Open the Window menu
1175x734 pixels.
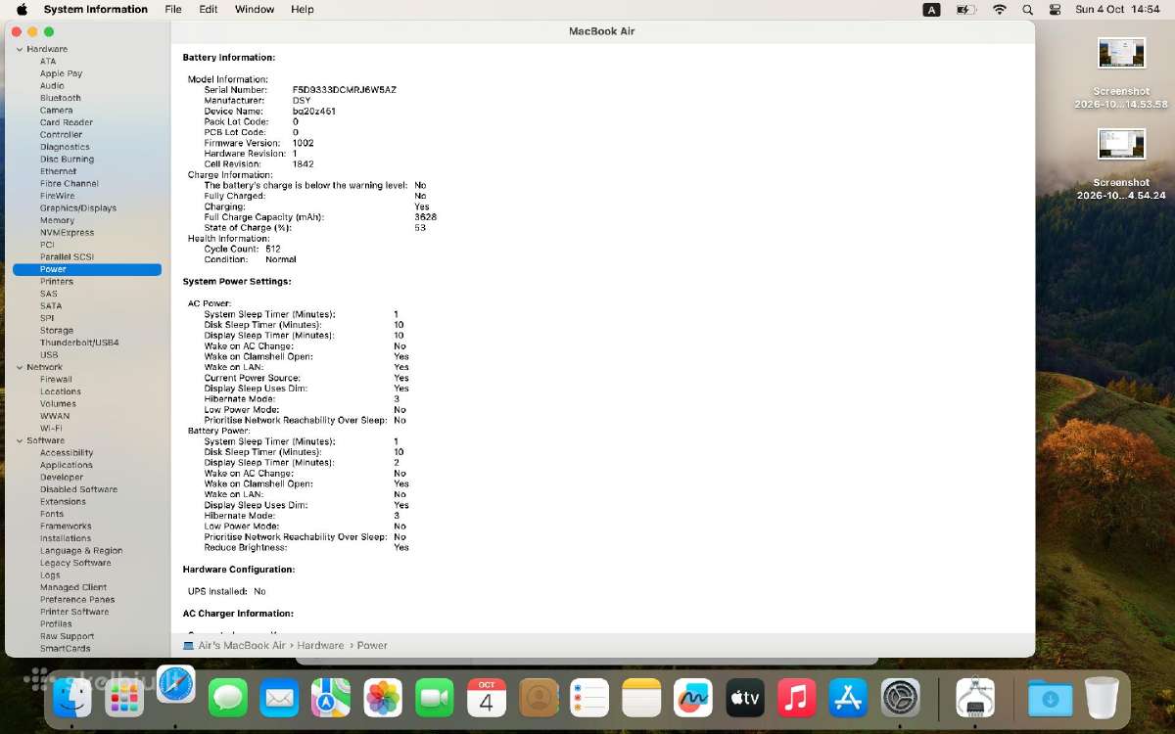[255, 9]
